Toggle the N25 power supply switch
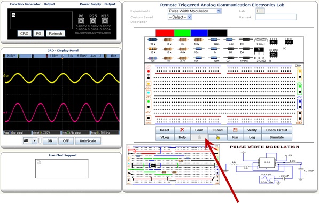The height and width of the screenshot is (204, 319). [x=105, y=21]
